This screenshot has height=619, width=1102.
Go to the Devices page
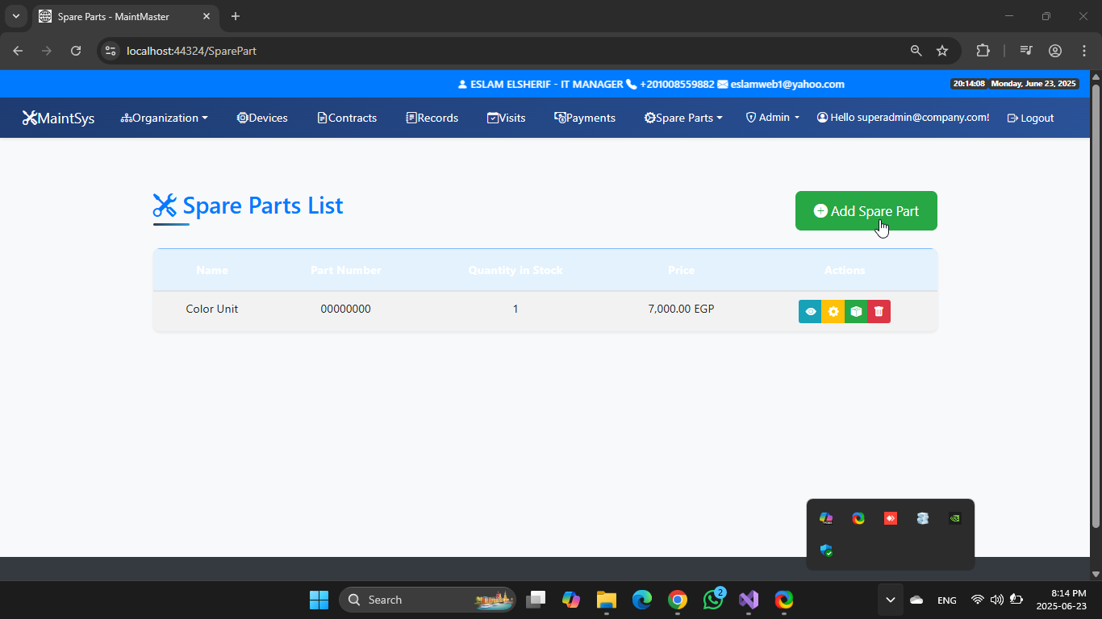click(x=262, y=118)
